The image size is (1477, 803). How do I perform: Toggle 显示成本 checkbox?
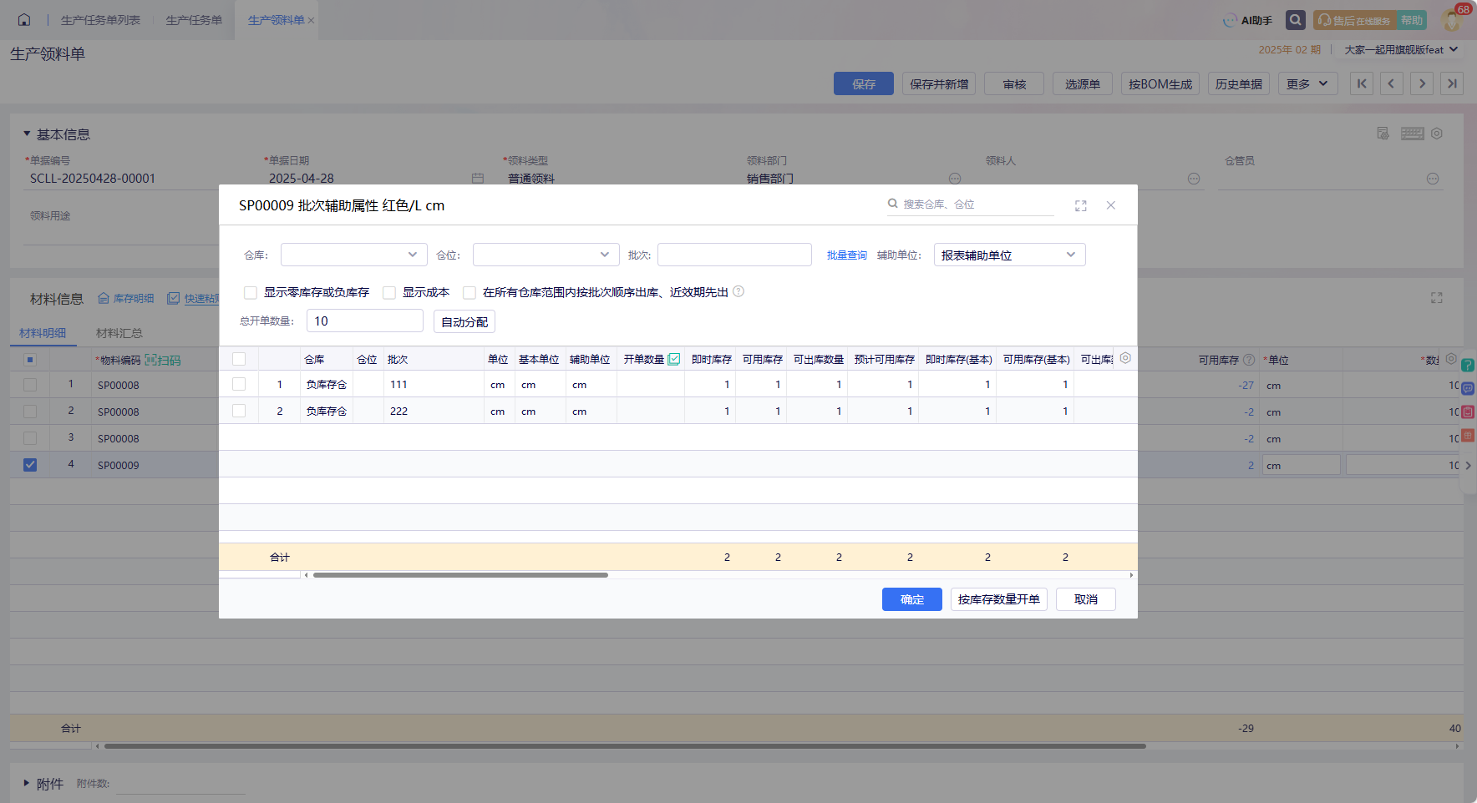pyautogui.click(x=389, y=292)
